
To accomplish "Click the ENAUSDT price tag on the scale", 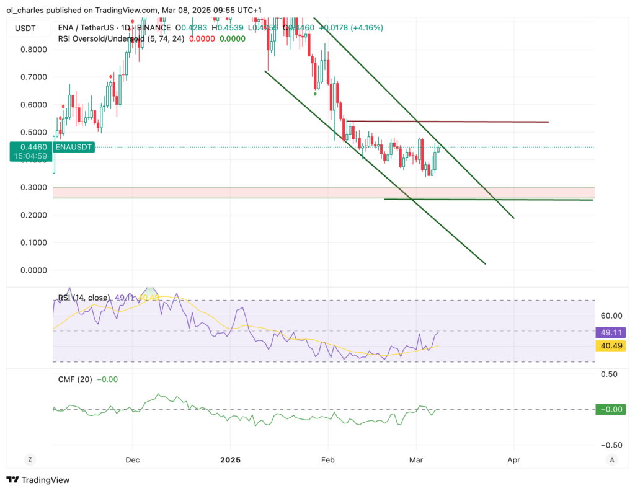I will point(73,148).
